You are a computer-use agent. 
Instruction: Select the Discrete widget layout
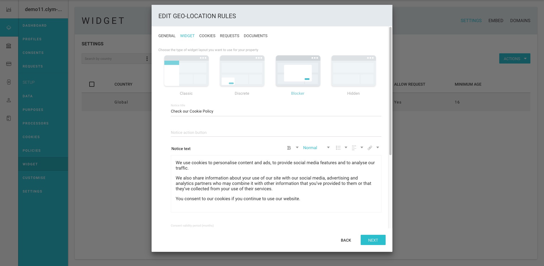click(242, 75)
